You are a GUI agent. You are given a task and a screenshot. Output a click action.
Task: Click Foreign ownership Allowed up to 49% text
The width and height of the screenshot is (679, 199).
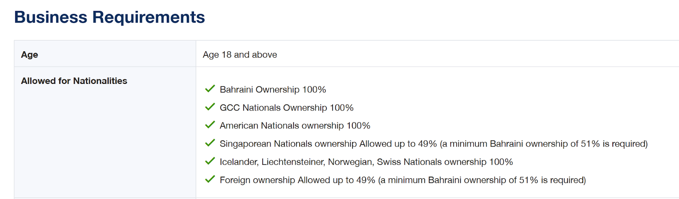point(297,180)
